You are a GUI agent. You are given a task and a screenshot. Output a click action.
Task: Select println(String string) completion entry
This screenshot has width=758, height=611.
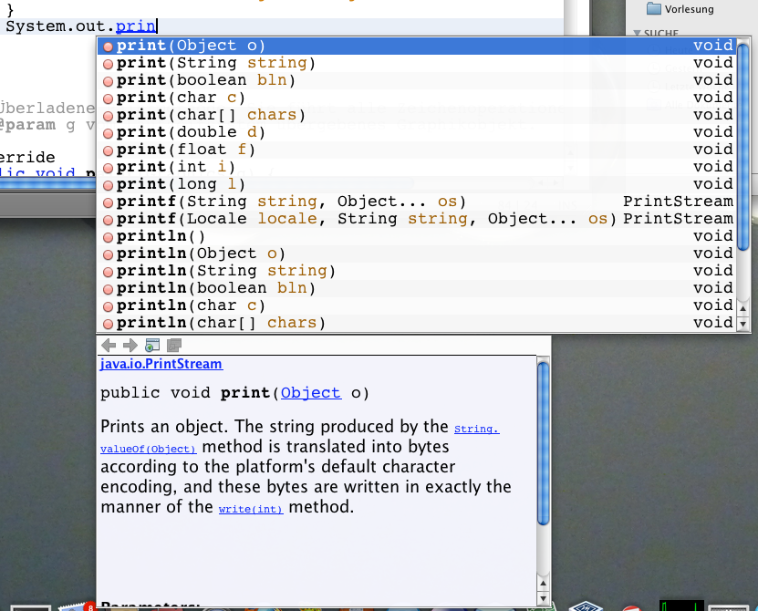[x=417, y=271]
